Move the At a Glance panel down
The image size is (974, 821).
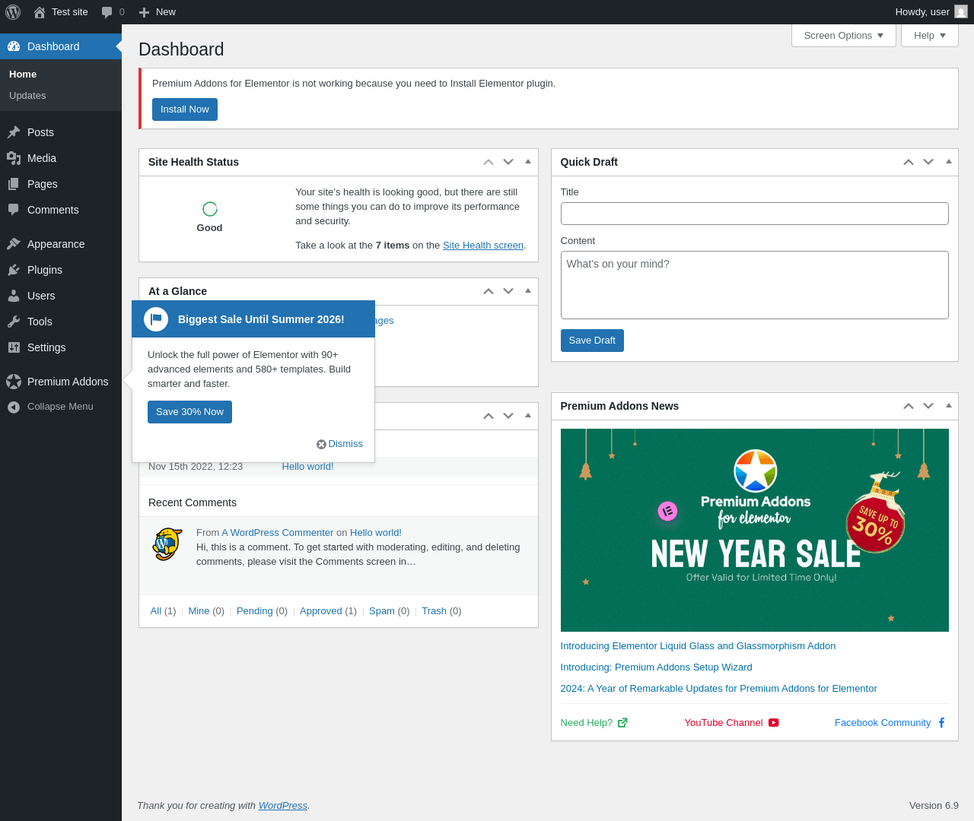click(508, 291)
